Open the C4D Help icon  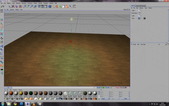(71, 7)
